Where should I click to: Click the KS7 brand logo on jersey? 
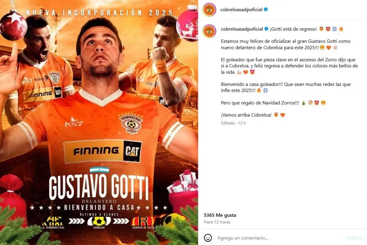74,122
